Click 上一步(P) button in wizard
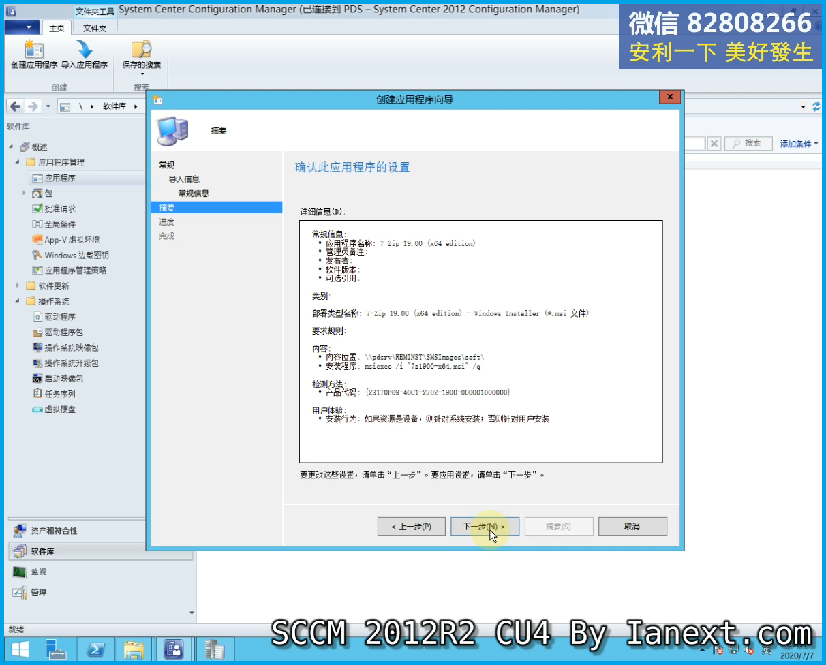The image size is (826, 665). [412, 526]
